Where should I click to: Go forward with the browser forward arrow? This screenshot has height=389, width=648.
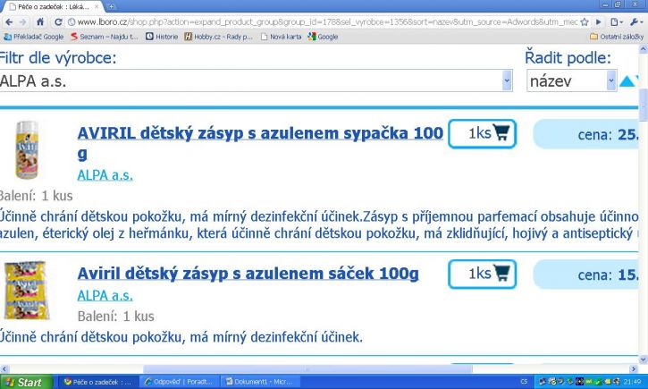23,22
